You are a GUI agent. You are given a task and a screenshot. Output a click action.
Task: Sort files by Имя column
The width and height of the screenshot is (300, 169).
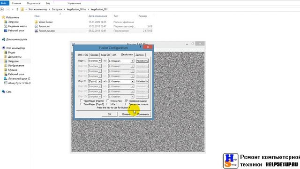[37, 16]
